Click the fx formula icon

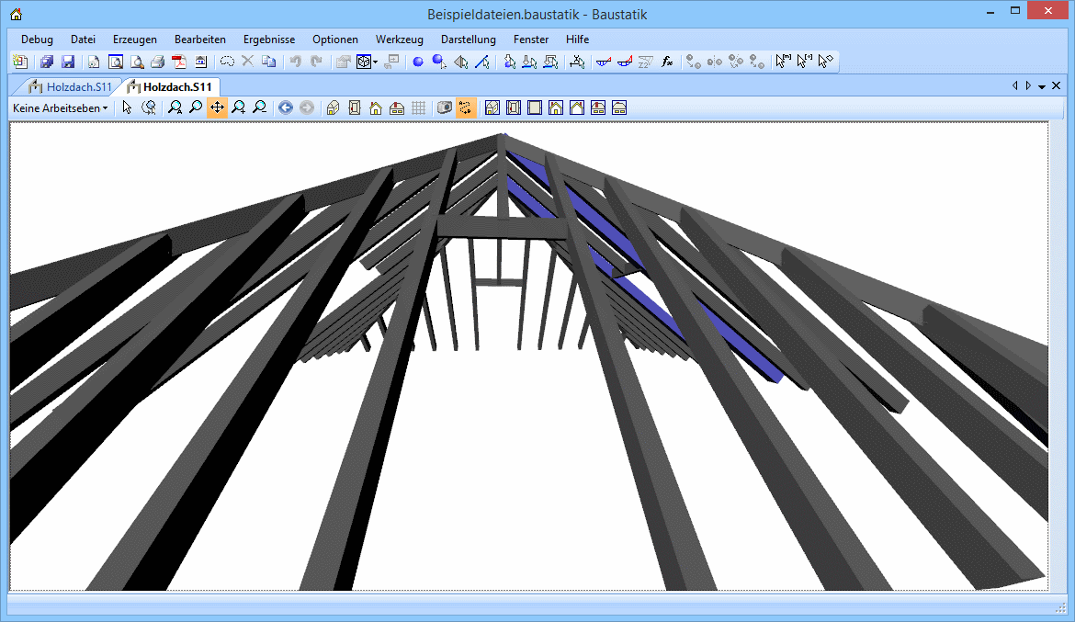click(668, 62)
